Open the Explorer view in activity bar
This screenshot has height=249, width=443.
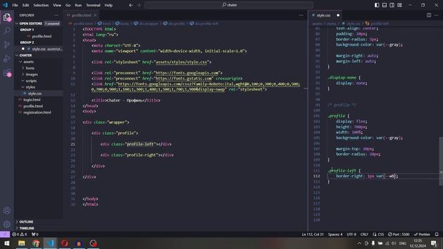click(x=7, y=17)
